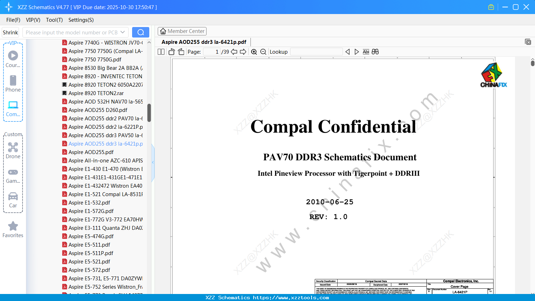Click the file list scrollbar thumb
This screenshot has width=535, height=301.
(149, 113)
